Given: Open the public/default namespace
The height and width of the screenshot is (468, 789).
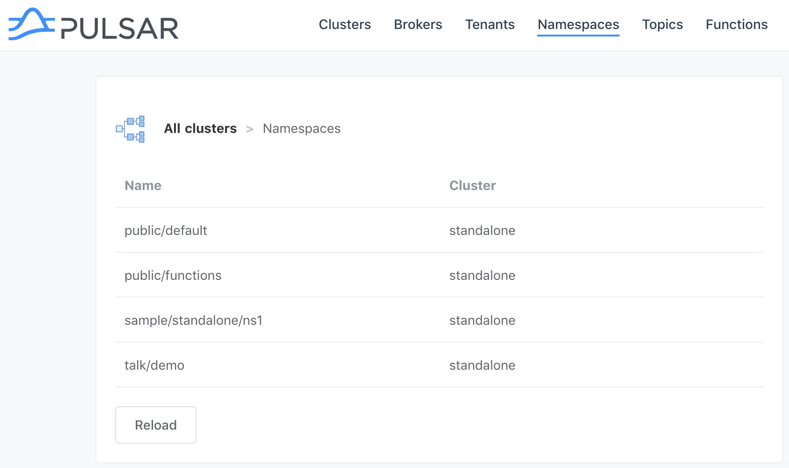Looking at the screenshot, I should (x=166, y=230).
